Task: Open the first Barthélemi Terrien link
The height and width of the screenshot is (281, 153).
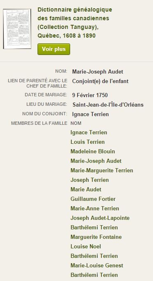Action: [x=94, y=228]
